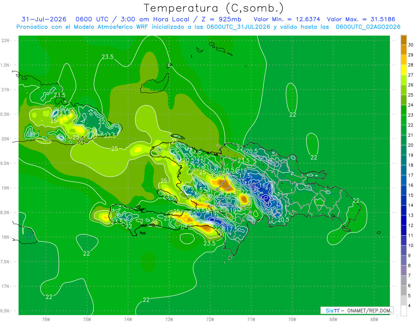Image resolution: width=420 pixels, height=324 pixels.
Task: Click the init time '0600UTC_31JUL2026'
Action: (x=238, y=27)
